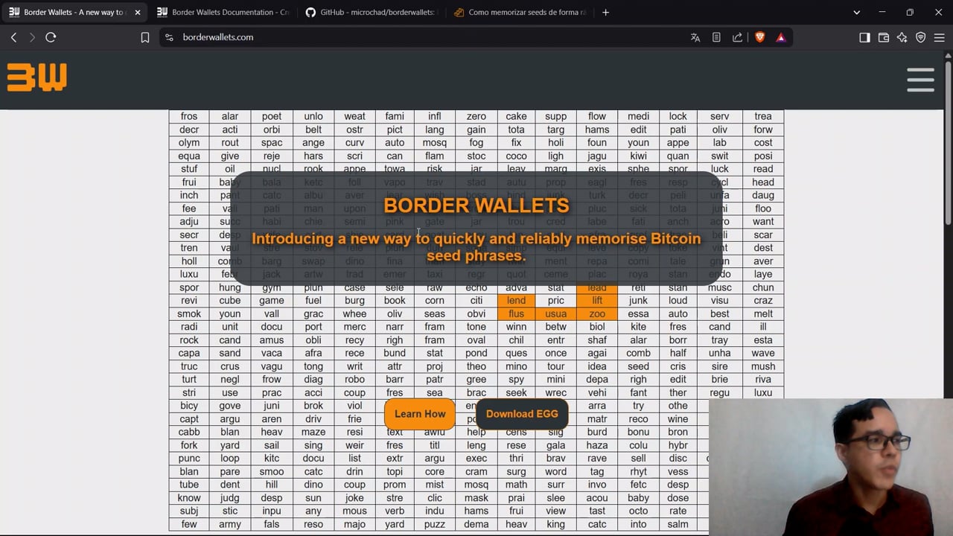
Task: Open Brave Shields lion icon
Action: click(x=759, y=37)
